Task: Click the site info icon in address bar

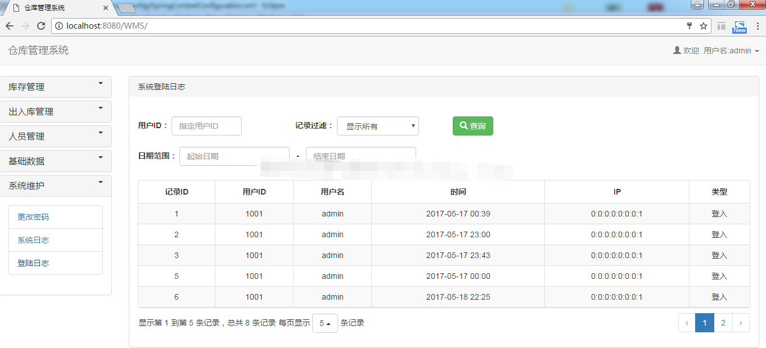Action: click(58, 26)
